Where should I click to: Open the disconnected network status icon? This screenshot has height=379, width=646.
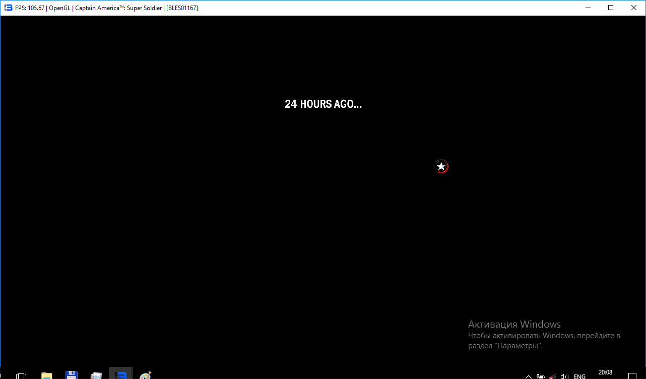pos(553,376)
